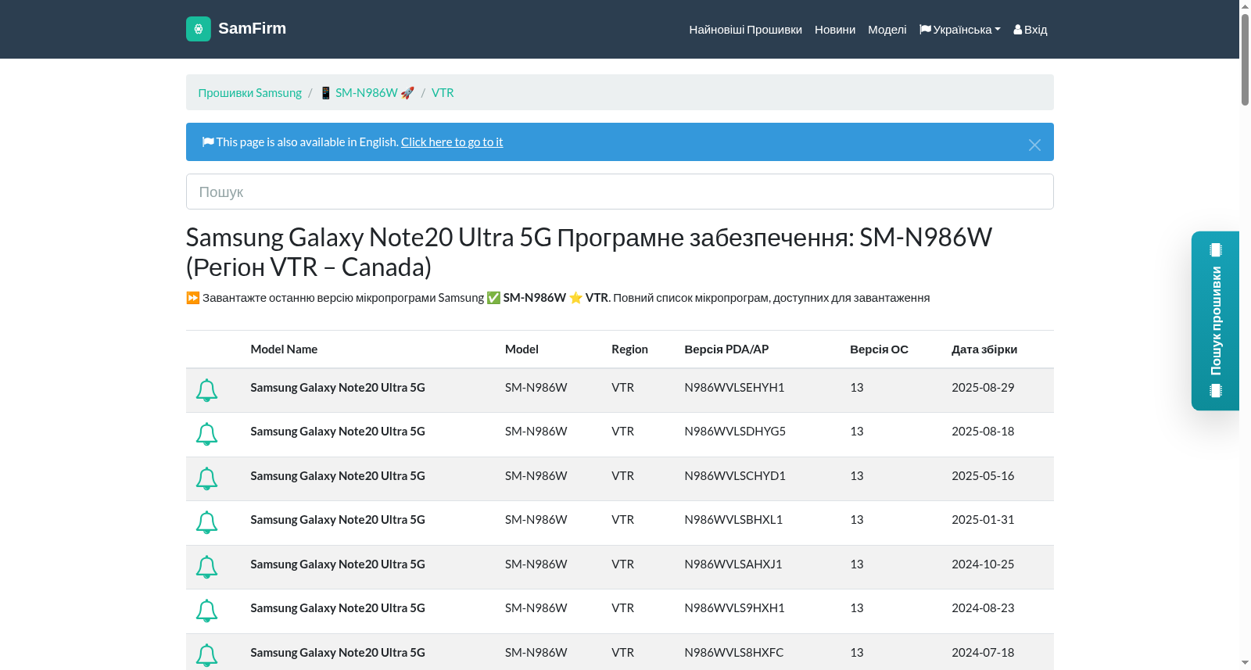Follow 'Click here to go to it' link
The image size is (1251, 670).
coord(452,142)
